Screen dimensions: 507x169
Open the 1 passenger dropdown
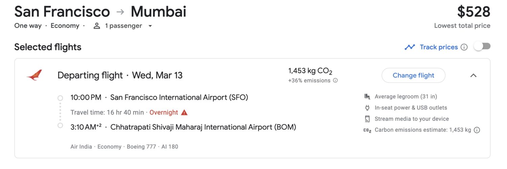click(150, 26)
